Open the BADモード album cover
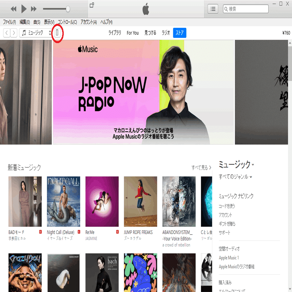 (x=25, y=201)
